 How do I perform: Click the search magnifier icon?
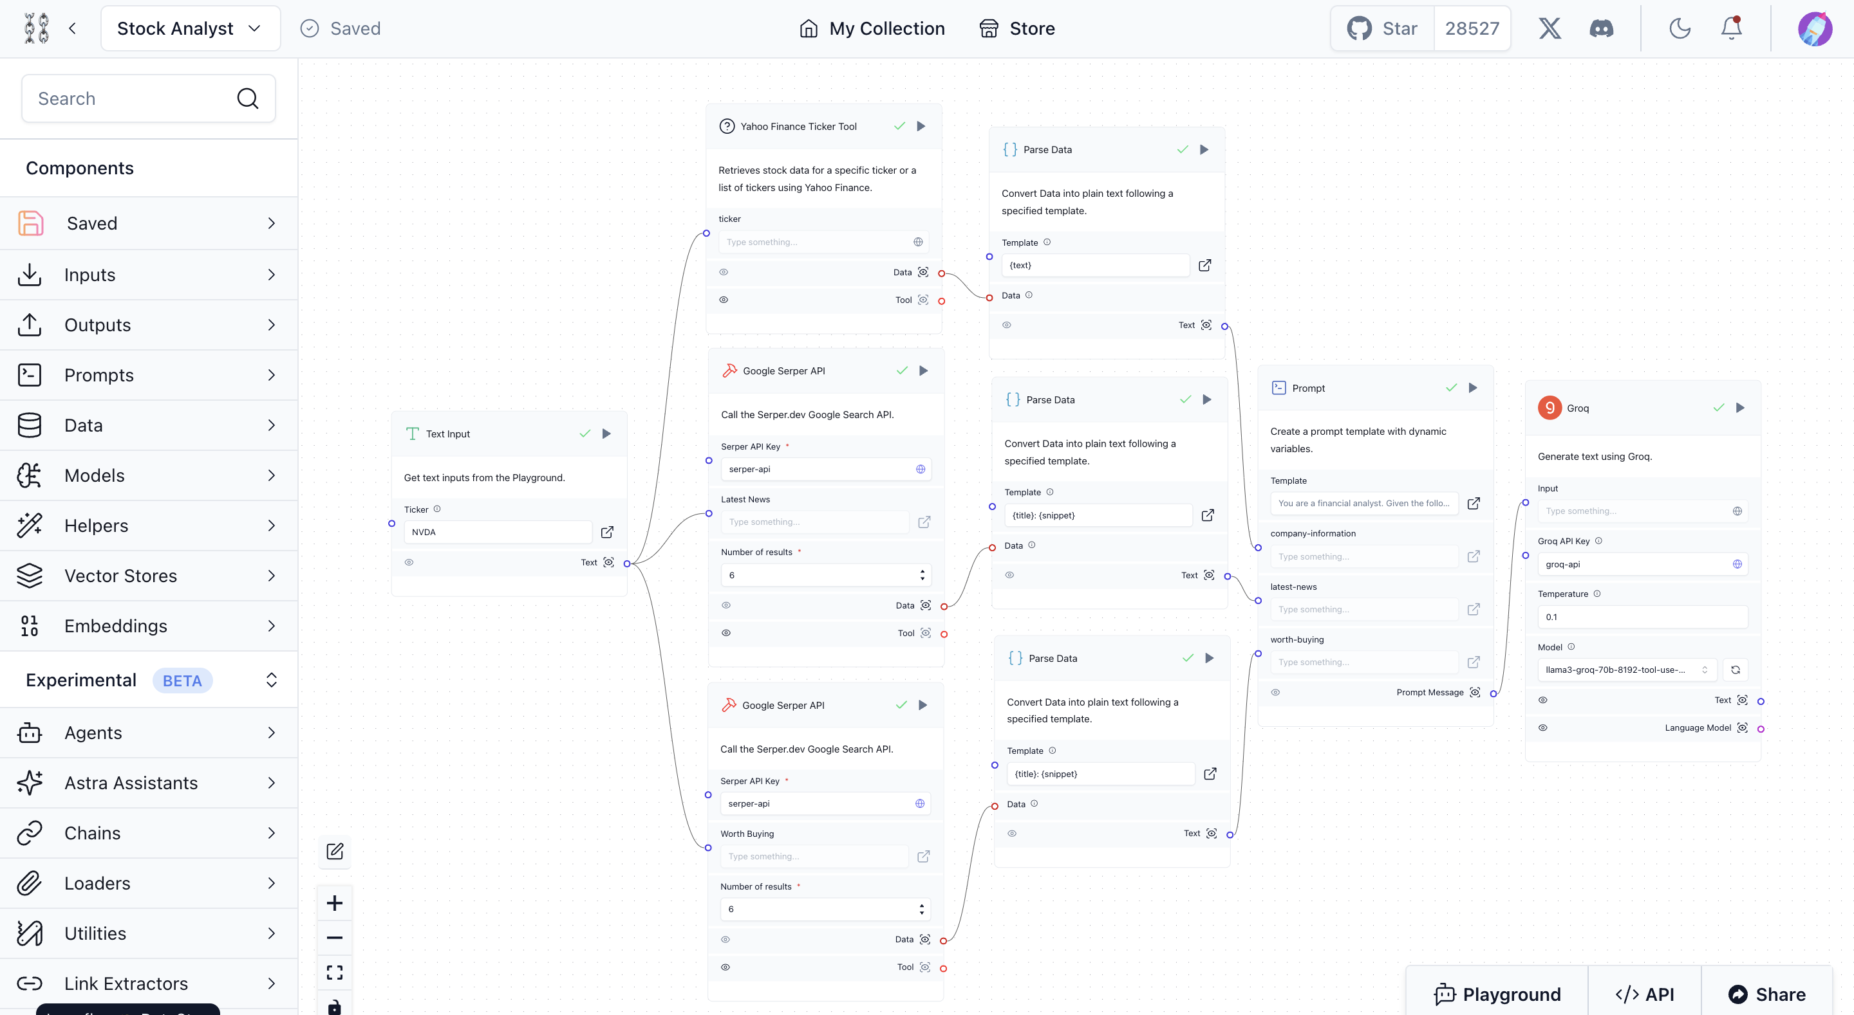point(248,98)
